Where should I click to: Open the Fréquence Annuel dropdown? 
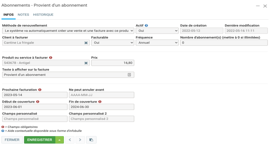tap(157, 43)
